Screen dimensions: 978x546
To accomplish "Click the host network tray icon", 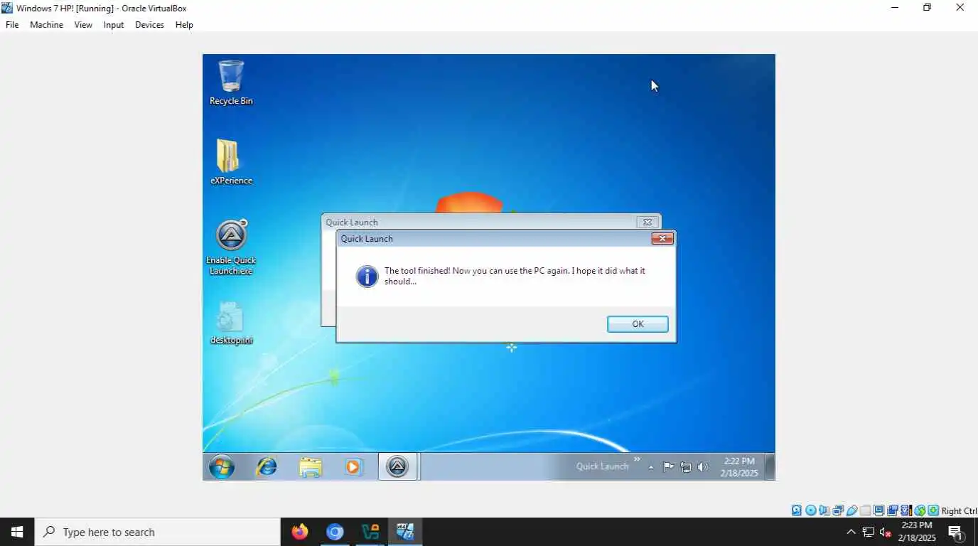I will coord(868,532).
